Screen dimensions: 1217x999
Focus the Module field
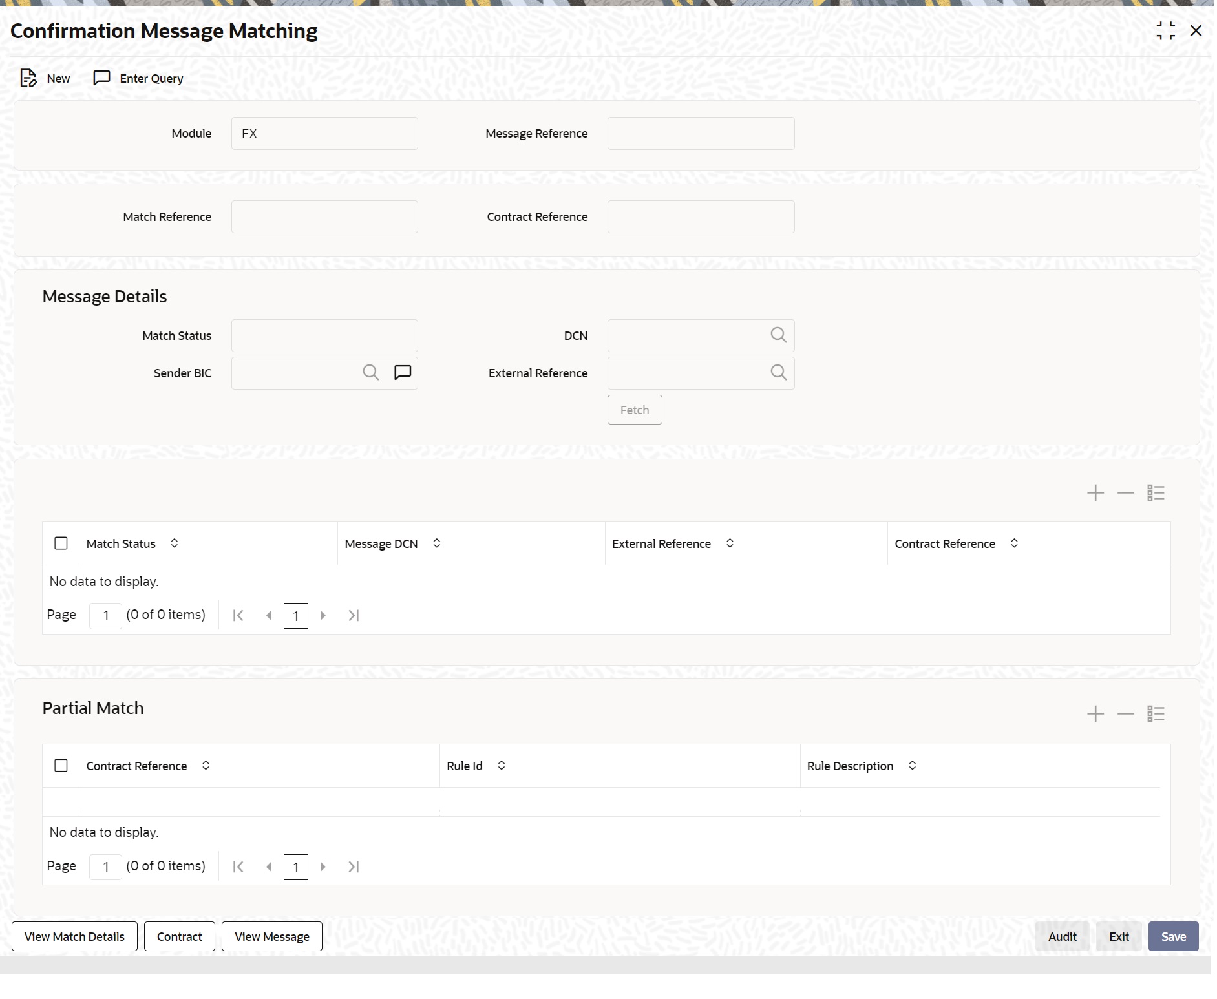coord(324,134)
